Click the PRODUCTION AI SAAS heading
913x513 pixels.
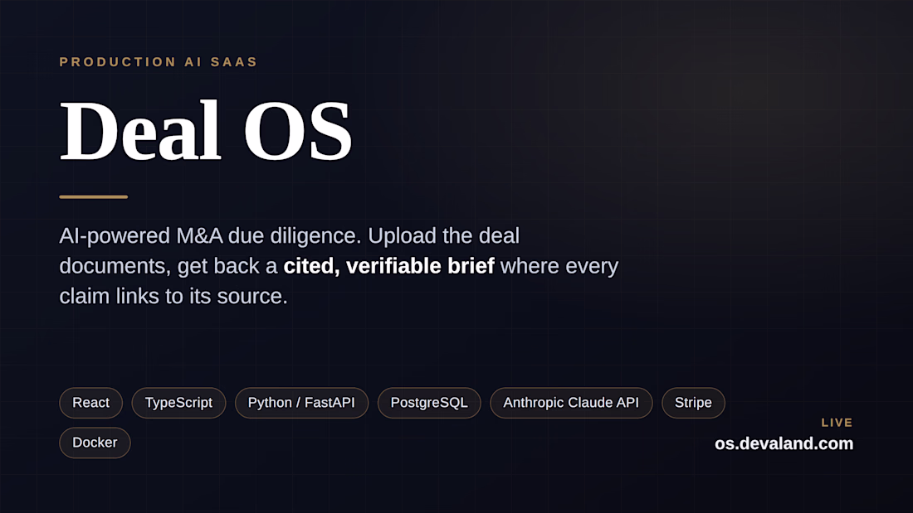[159, 61]
